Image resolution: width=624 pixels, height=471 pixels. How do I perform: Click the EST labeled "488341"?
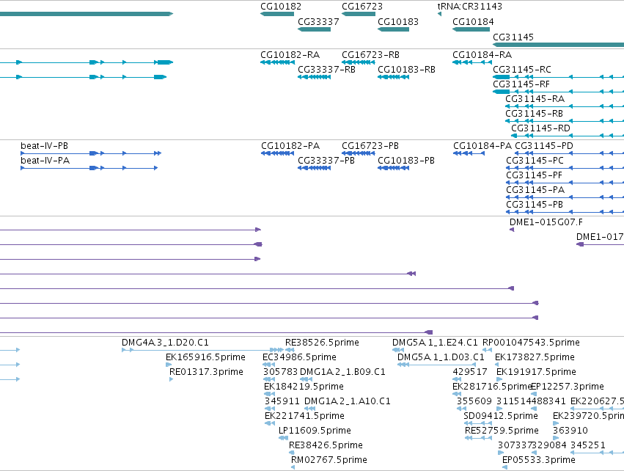[x=548, y=402]
